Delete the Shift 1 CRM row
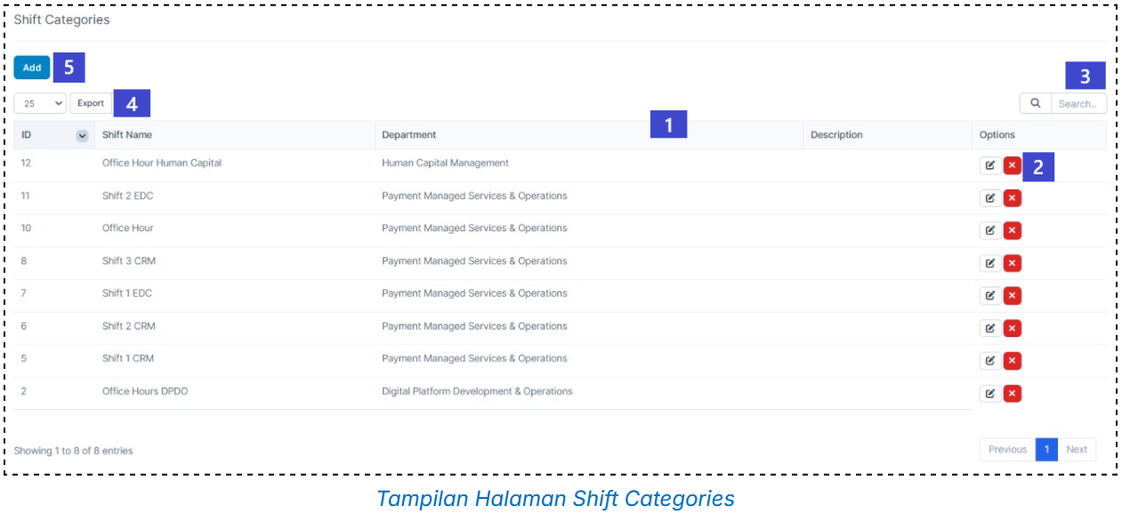This screenshot has width=1122, height=514. (x=1012, y=361)
